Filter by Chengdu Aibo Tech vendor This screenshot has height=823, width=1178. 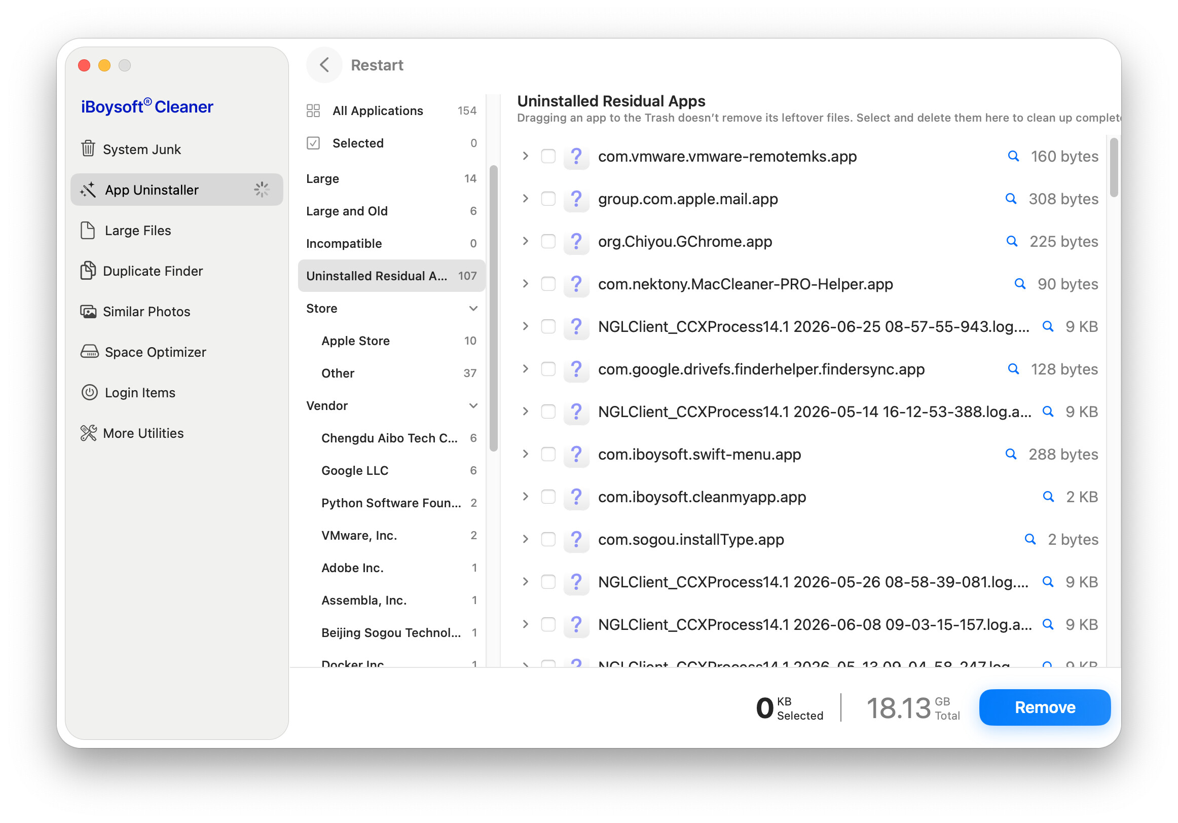391,438
